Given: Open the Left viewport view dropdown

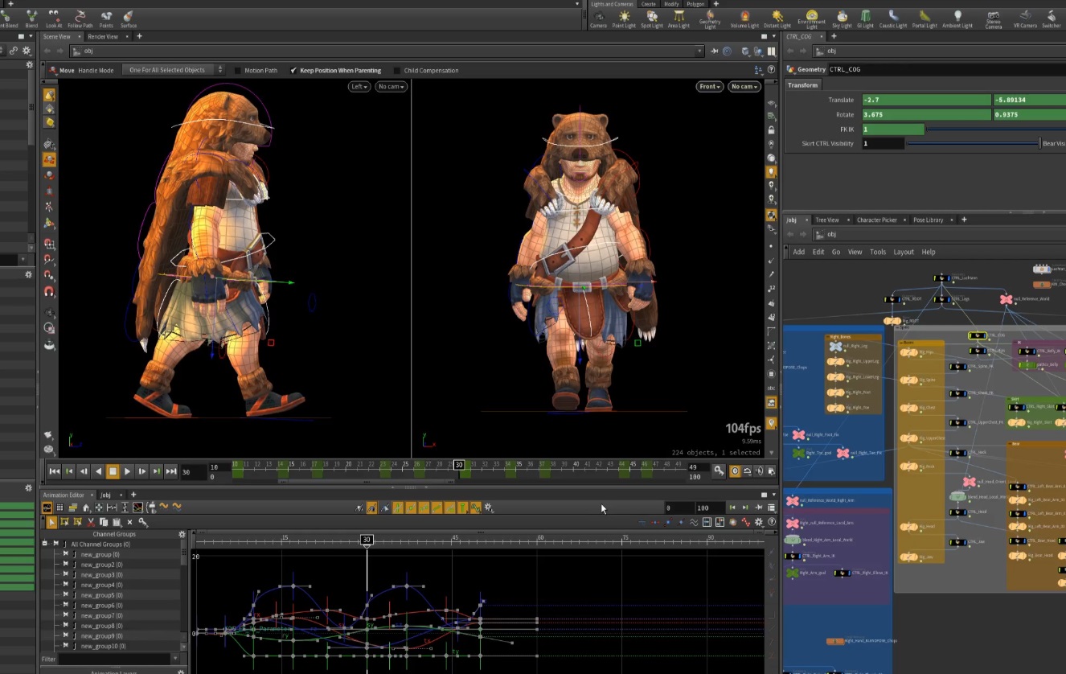Looking at the screenshot, I should coord(359,87).
